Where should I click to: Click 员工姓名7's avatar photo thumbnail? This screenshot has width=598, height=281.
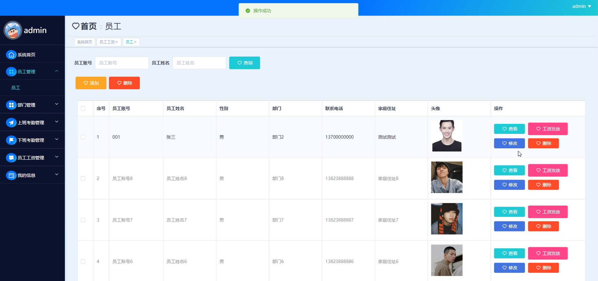(447, 219)
